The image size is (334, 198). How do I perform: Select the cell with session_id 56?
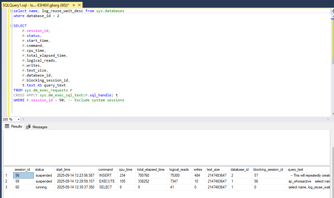tap(23, 175)
